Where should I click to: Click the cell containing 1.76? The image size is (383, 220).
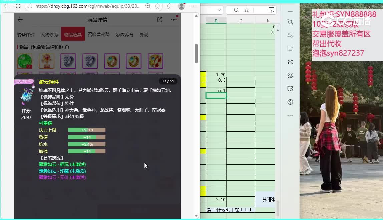(216, 74)
